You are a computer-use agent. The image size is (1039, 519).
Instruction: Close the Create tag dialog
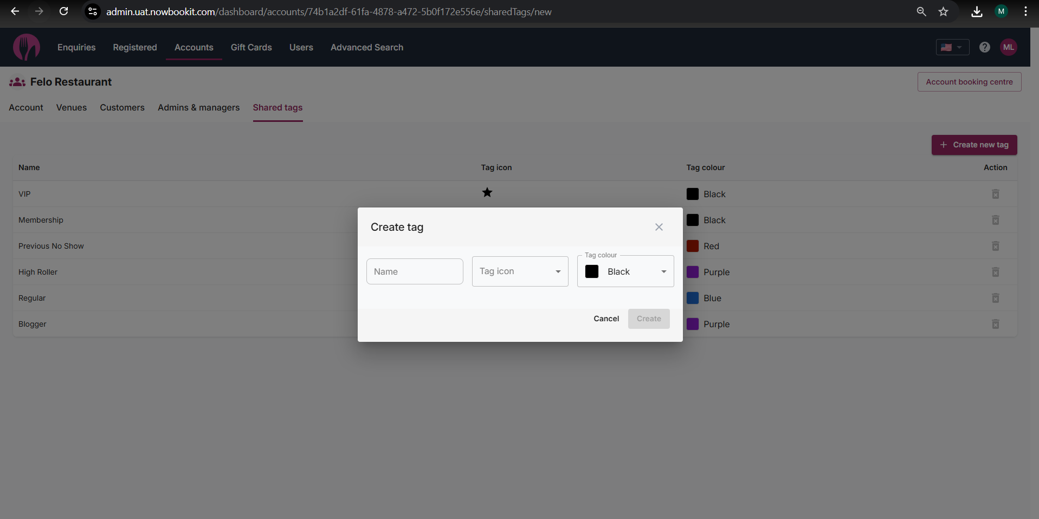[x=659, y=227]
